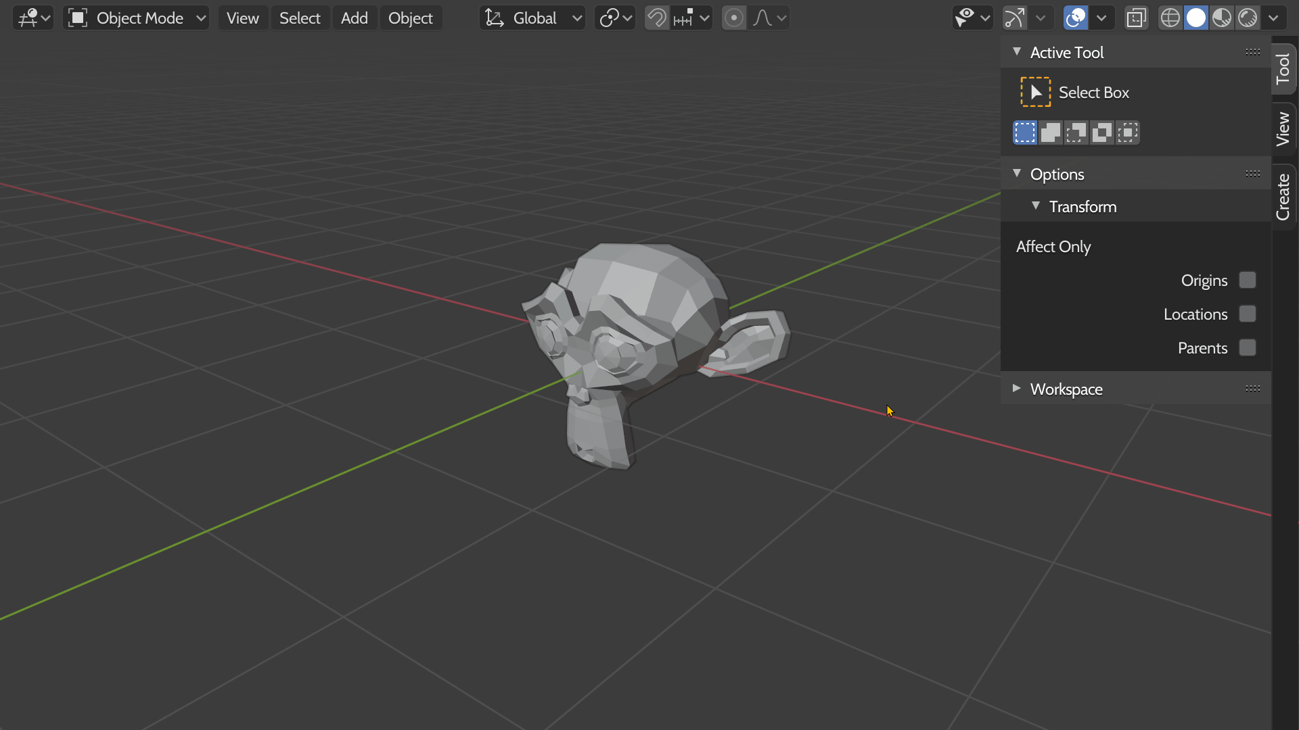The height and width of the screenshot is (730, 1299).
Task: Toggle snapping magnet icon
Action: click(656, 18)
